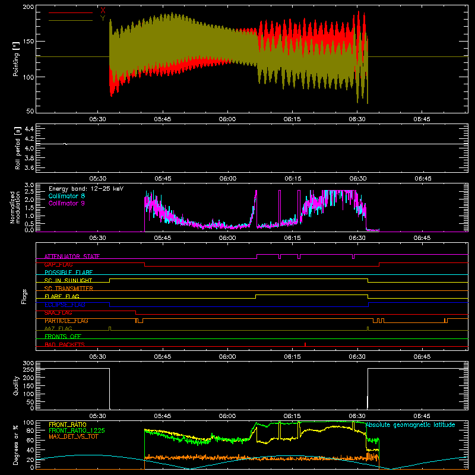Click the green FRONTS_OFF label
The height and width of the screenshot is (475, 475).
63,337
